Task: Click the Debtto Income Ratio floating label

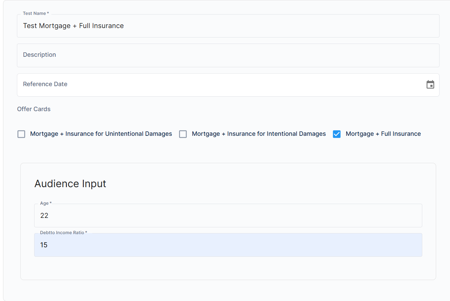Action: click(64, 232)
